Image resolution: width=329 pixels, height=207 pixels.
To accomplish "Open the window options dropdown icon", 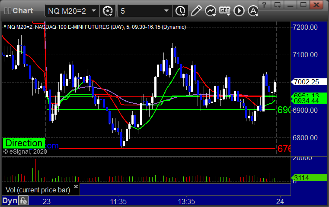I will tap(277, 5).
